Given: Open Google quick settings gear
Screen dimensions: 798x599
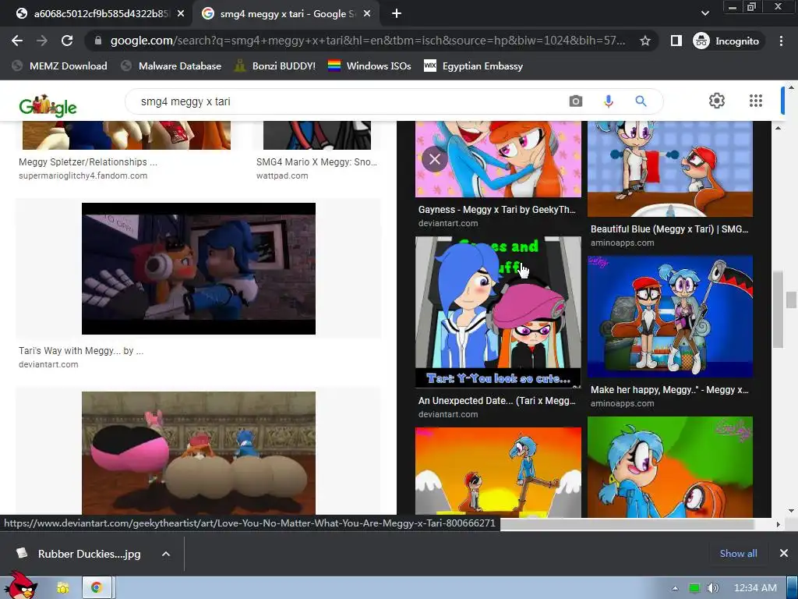Looking at the screenshot, I should (717, 101).
